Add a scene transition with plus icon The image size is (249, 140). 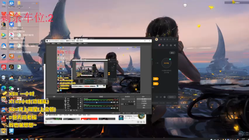pyautogui.click(x=129, y=102)
